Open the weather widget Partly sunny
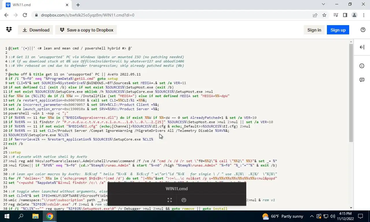Image resolution: width=370 pixels, height=222 pixels. (283, 216)
